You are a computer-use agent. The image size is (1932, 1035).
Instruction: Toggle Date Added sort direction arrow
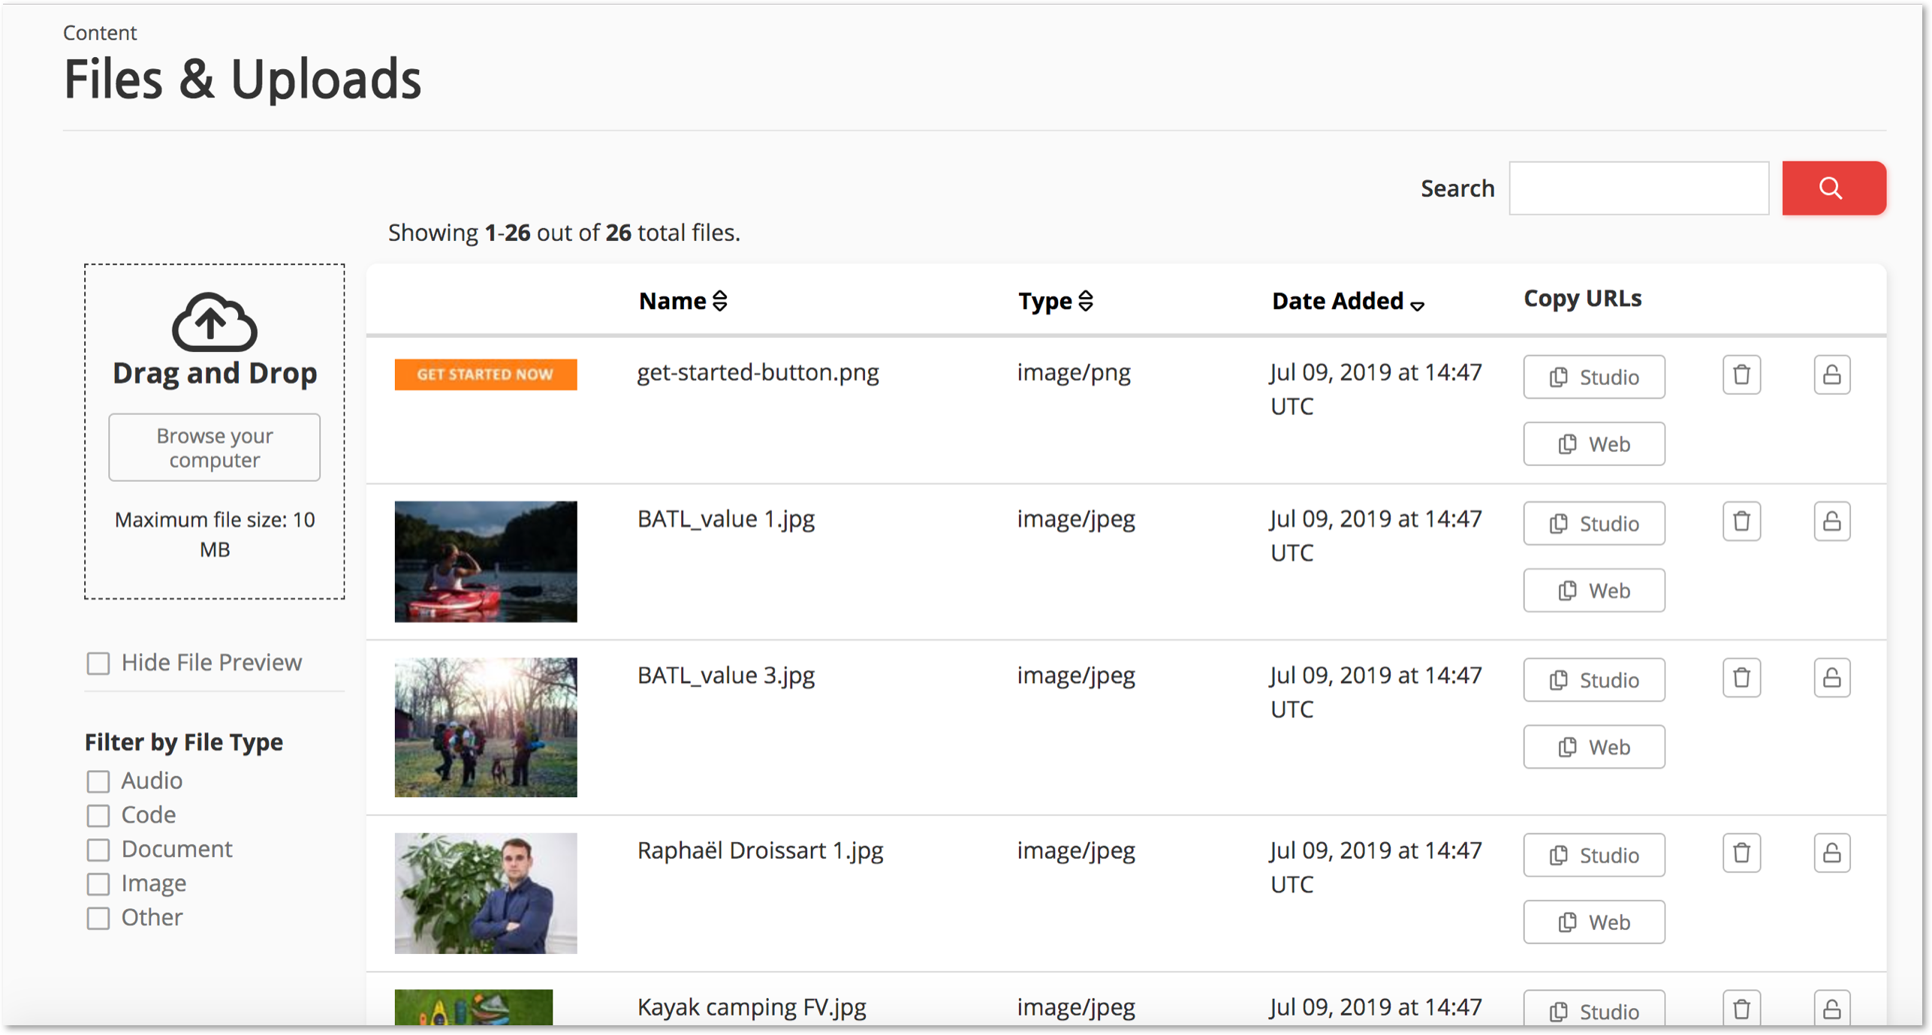point(1418,305)
